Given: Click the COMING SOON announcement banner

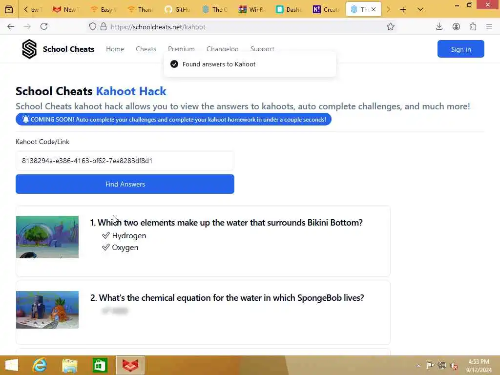Looking at the screenshot, I should tap(173, 120).
